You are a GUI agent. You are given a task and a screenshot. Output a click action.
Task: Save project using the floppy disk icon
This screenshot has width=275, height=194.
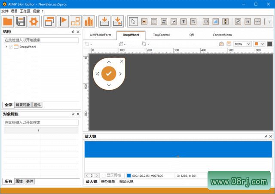tap(21, 21)
